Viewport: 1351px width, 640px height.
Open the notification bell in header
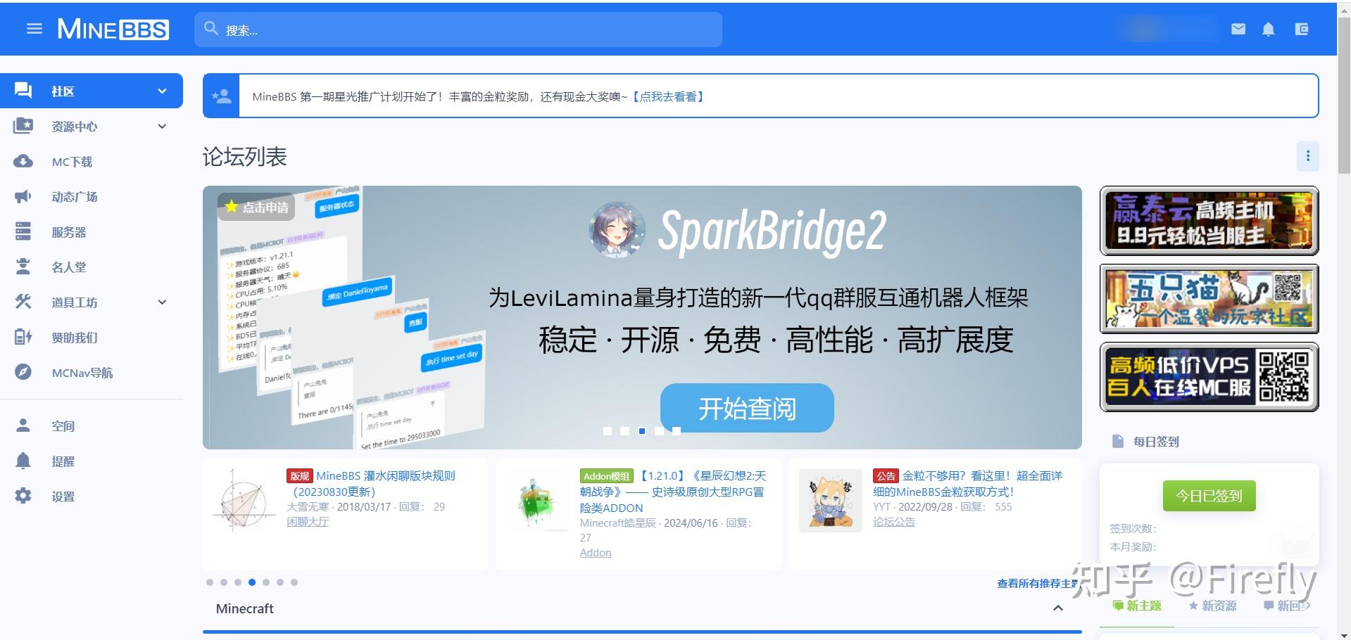(x=1269, y=29)
